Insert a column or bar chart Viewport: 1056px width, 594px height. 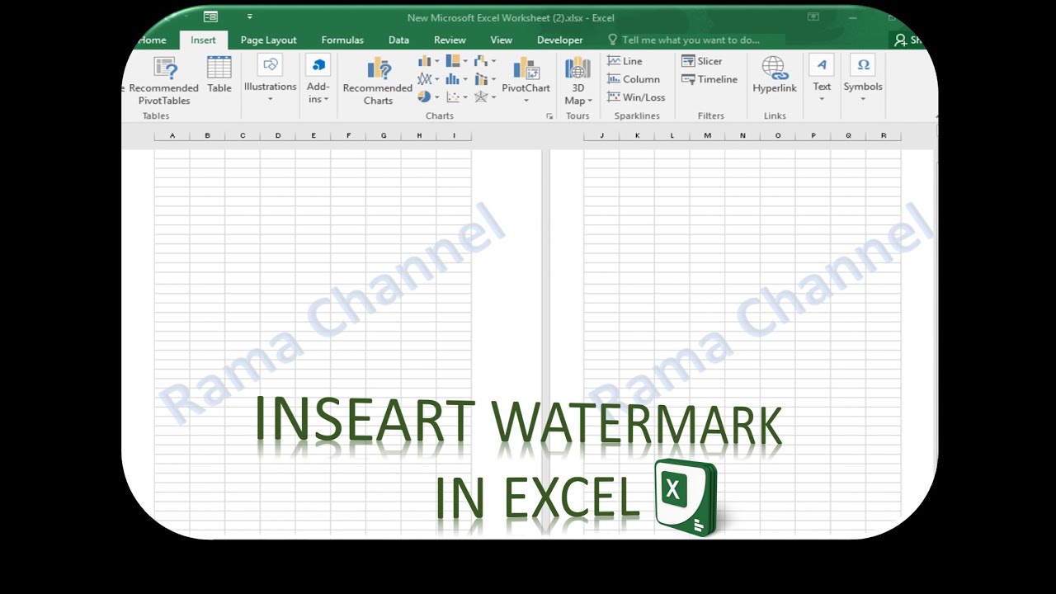click(x=428, y=61)
